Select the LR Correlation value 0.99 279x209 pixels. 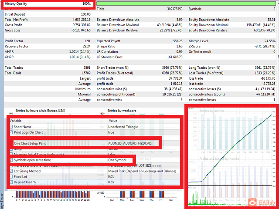tap(179, 51)
